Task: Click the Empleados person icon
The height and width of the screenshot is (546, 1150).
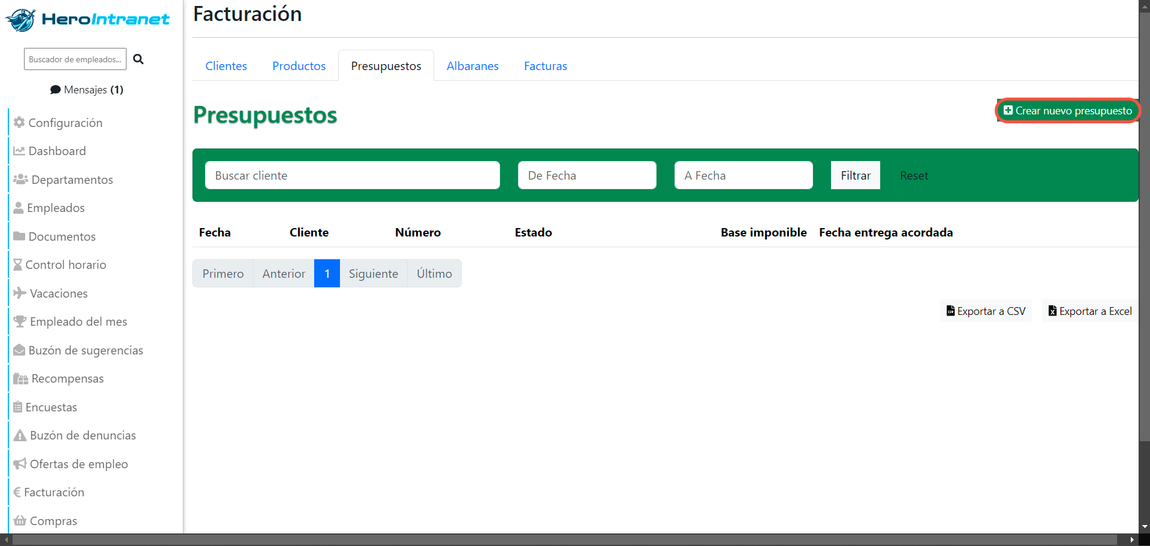Action: (19, 208)
